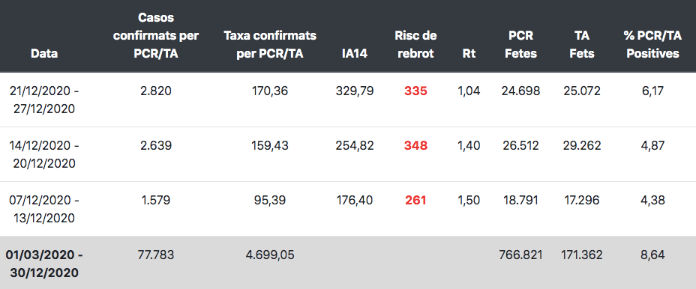Select the 07/12/2020 - 13/12/2020 date cell
This screenshot has width=696, height=289.
click(44, 209)
